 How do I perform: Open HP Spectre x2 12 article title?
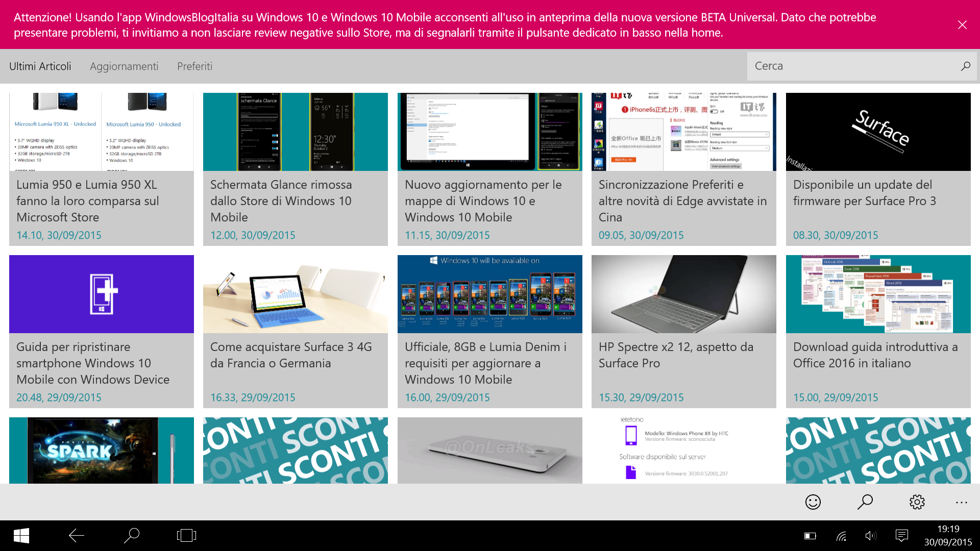(676, 355)
